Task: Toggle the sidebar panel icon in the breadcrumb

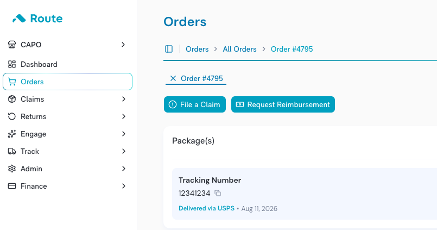Action: point(169,49)
